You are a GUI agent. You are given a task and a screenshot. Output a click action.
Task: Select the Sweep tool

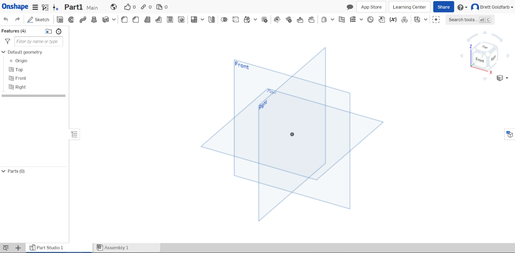pos(83,19)
